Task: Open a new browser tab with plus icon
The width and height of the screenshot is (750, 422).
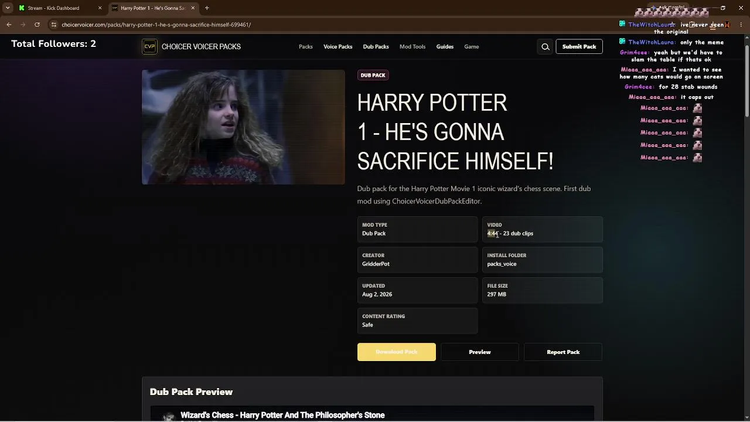Action: (x=207, y=8)
